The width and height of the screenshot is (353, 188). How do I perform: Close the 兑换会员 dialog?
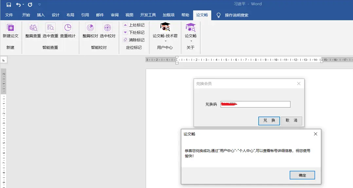click(x=299, y=83)
